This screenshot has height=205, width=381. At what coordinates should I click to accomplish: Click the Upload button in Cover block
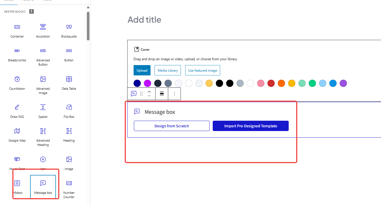[142, 70]
